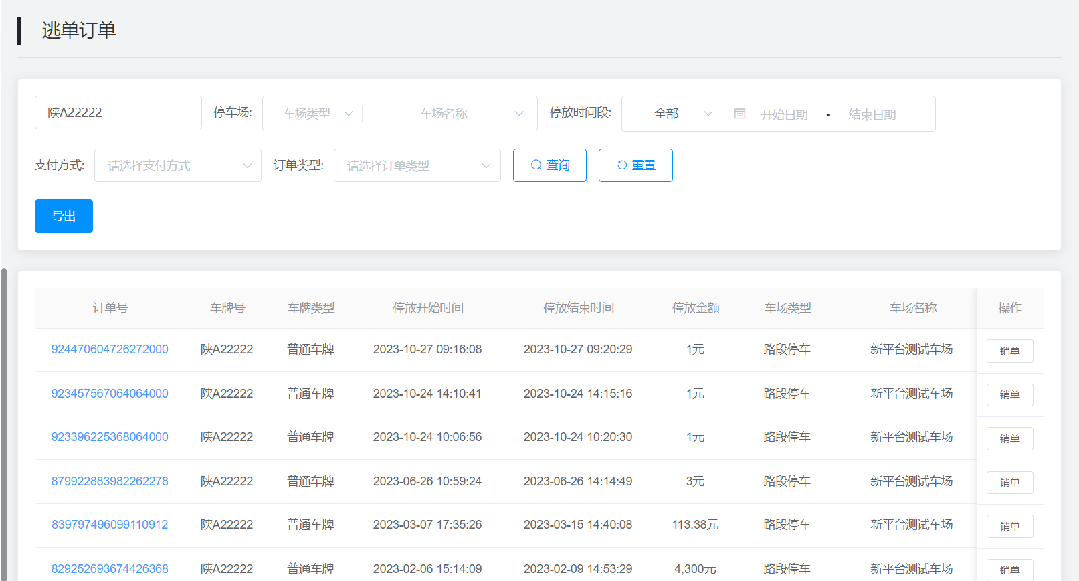The image size is (1079, 581).
Task: Click the vertical scrollbar on left edge
Action: pos(4,422)
